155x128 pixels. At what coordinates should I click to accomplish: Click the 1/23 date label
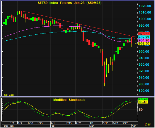40,123
